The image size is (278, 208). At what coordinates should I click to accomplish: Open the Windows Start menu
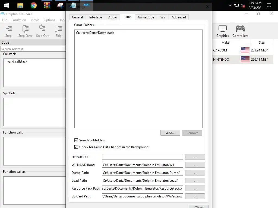(7, 5)
